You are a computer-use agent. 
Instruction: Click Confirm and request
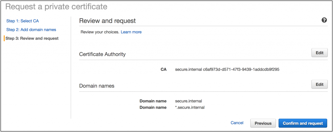(302, 123)
